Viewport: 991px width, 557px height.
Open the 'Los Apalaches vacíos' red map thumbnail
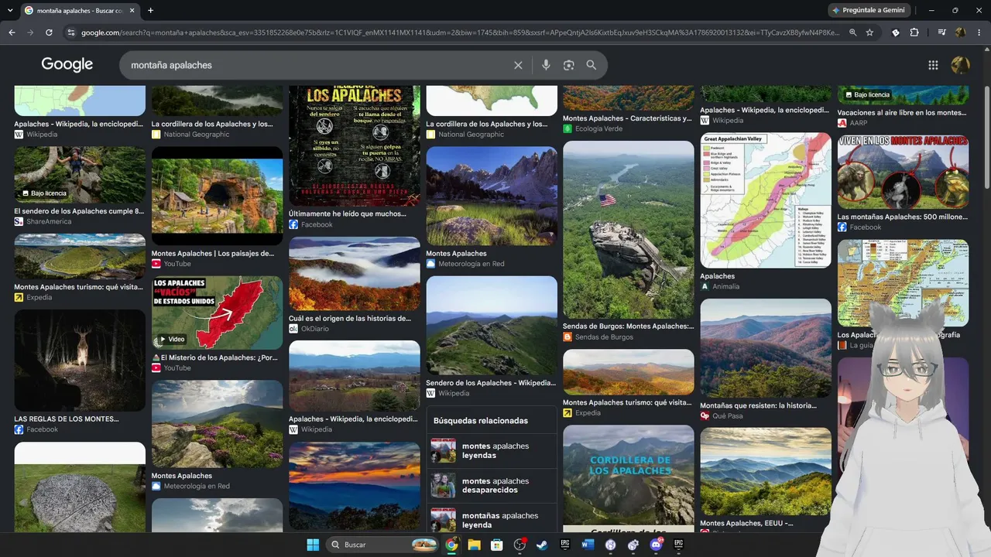[218, 313]
